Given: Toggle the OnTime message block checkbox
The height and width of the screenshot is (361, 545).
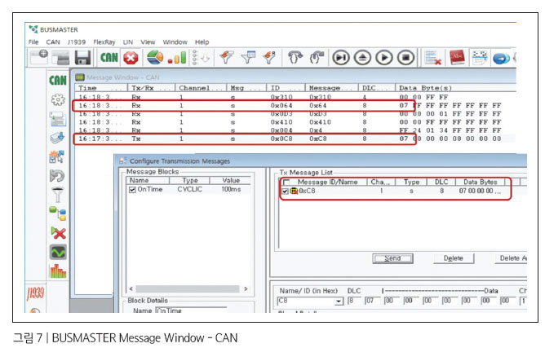Looking at the screenshot, I should [132, 190].
